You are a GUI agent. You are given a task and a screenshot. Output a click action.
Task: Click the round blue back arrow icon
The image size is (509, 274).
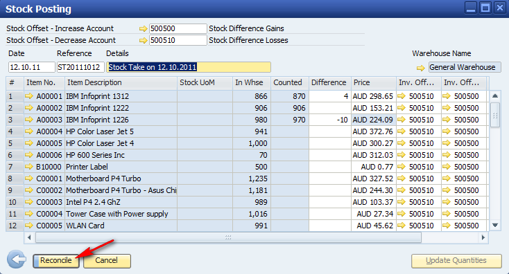[x=17, y=259]
